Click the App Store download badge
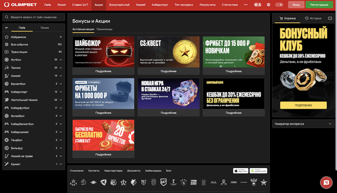337x193 pixels. 241,171
